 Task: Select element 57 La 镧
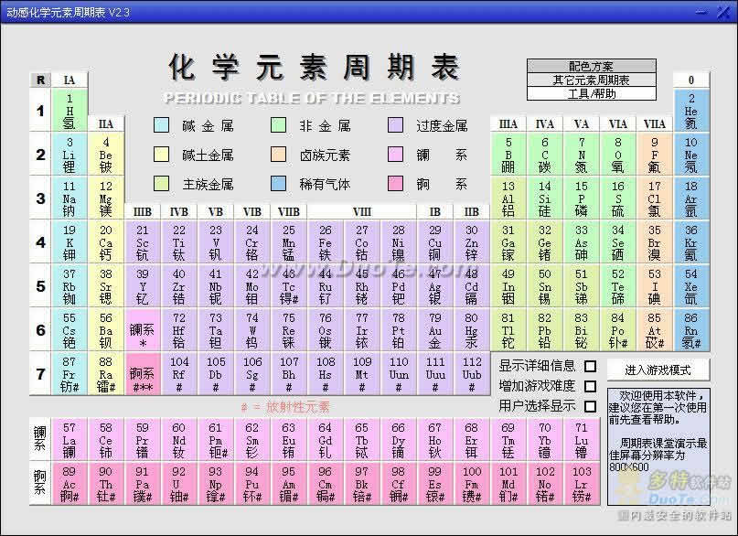click(70, 440)
